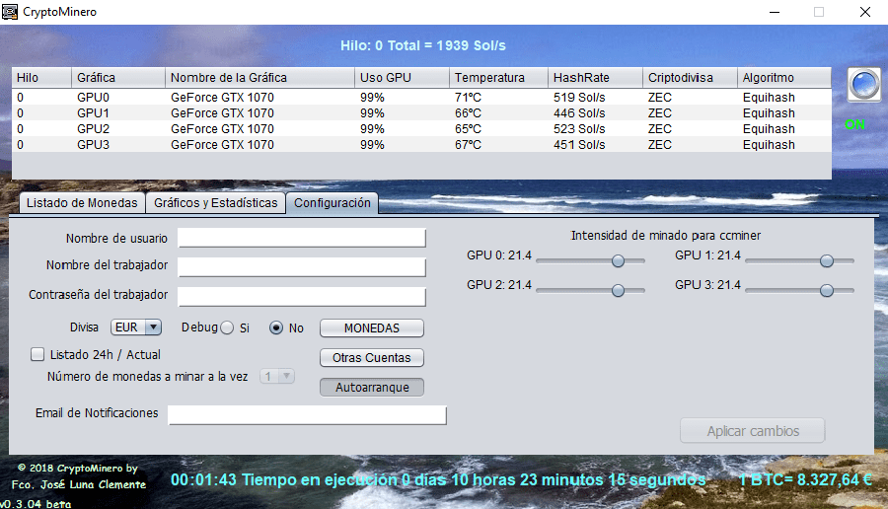Click the 65°C temperature cell
This screenshot has height=509, width=888.
pyautogui.click(x=498, y=129)
